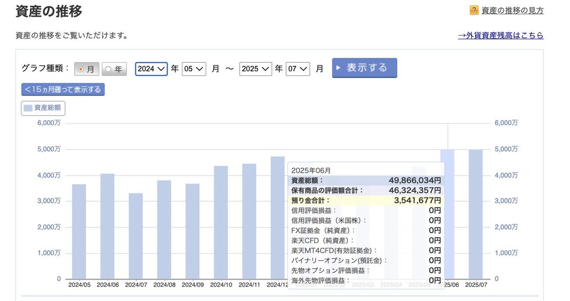570x301 pixels.
Task: Click the 2024/08 bar in the chart
Action: point(164,229)
